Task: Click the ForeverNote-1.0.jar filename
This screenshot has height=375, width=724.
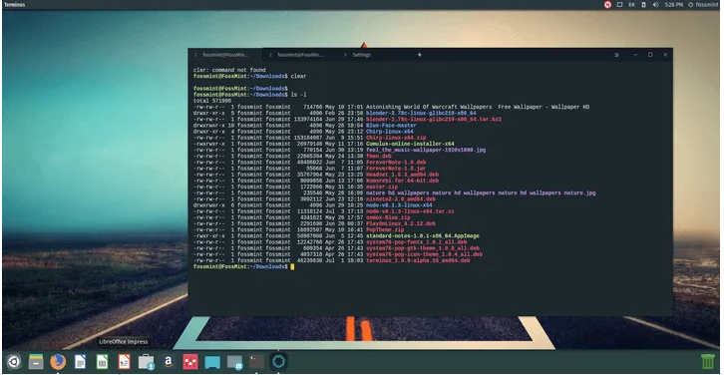Action: pyautogui.click(x=396, y=169)
